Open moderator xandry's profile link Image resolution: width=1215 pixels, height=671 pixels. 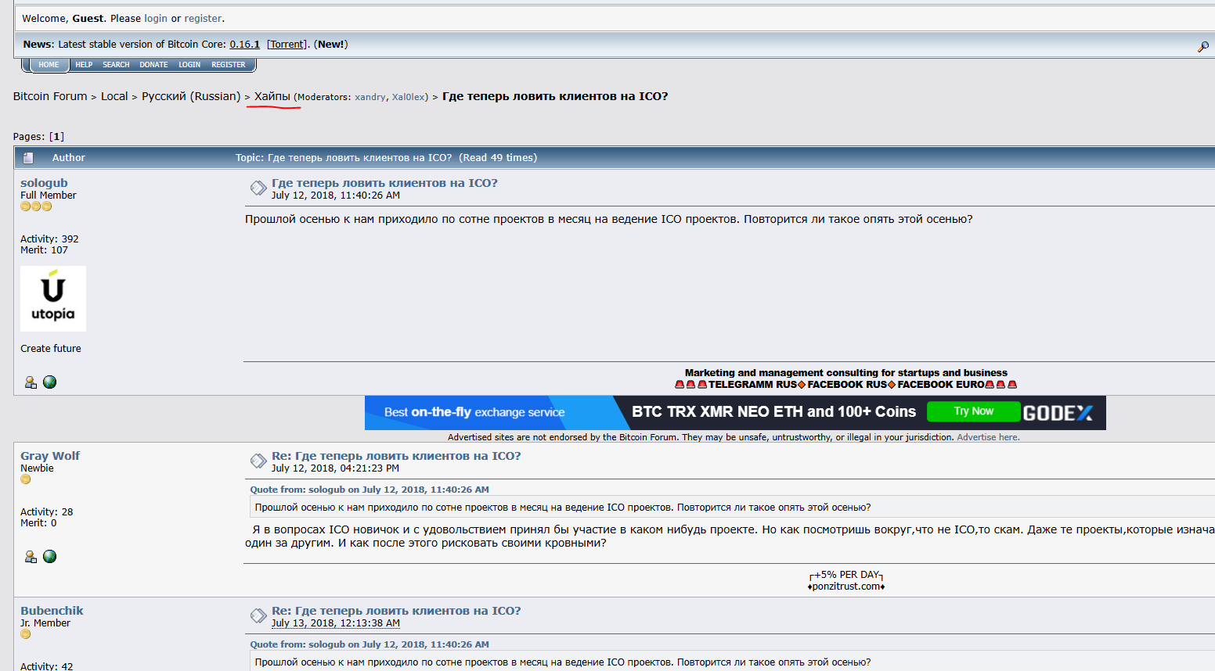(x=370, y=97)
